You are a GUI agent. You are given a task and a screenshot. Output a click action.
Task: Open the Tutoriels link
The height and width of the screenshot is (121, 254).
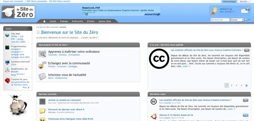52,55
